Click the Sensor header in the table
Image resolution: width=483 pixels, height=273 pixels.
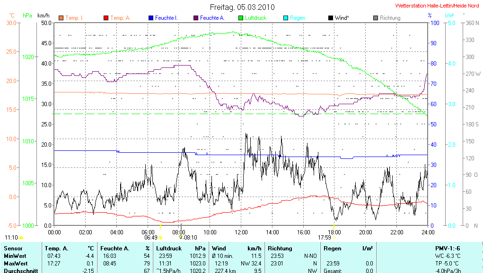(x=13, y=248)
